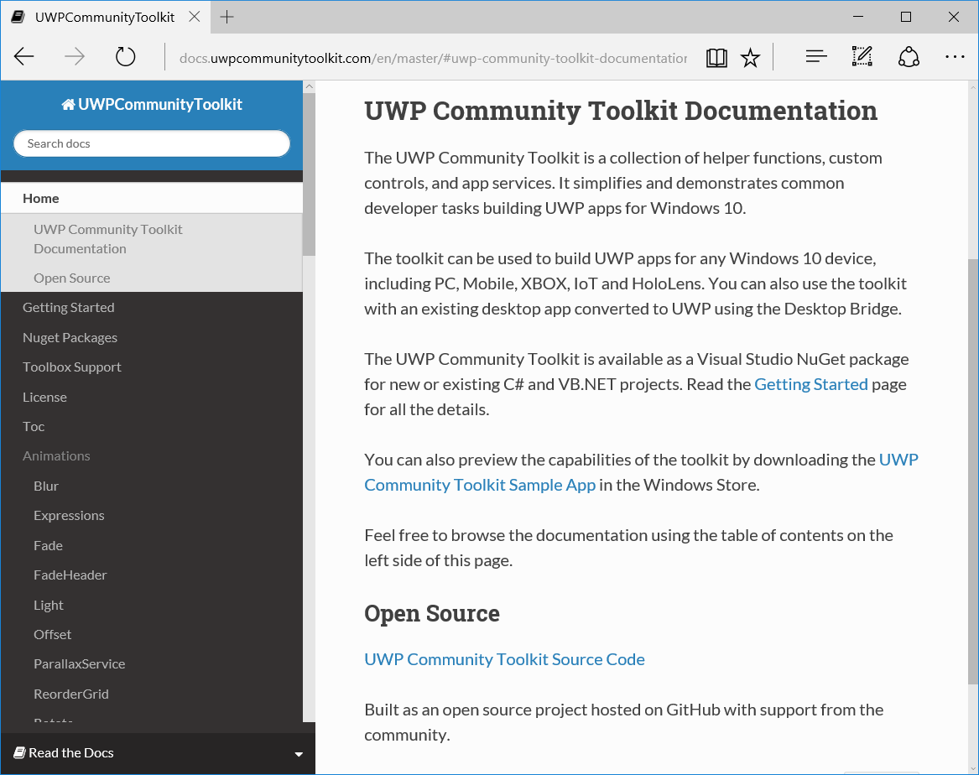
Task: Open the More actions ellipsis menu
Action: [x=955, y=57]
